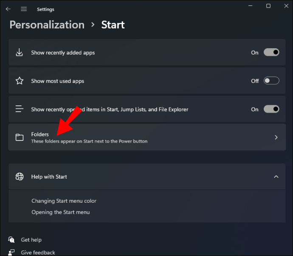Click the list icon for recently opened items
The height and width of the screenshot is (256, 293).
tap(19, 109)
